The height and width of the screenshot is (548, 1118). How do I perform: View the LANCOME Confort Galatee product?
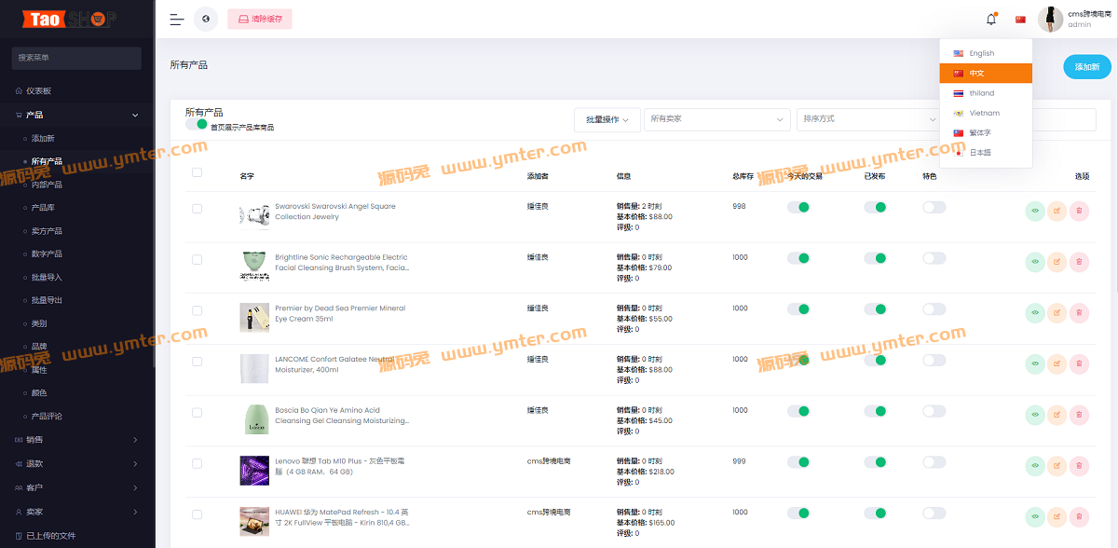[x=1035, y=364]
